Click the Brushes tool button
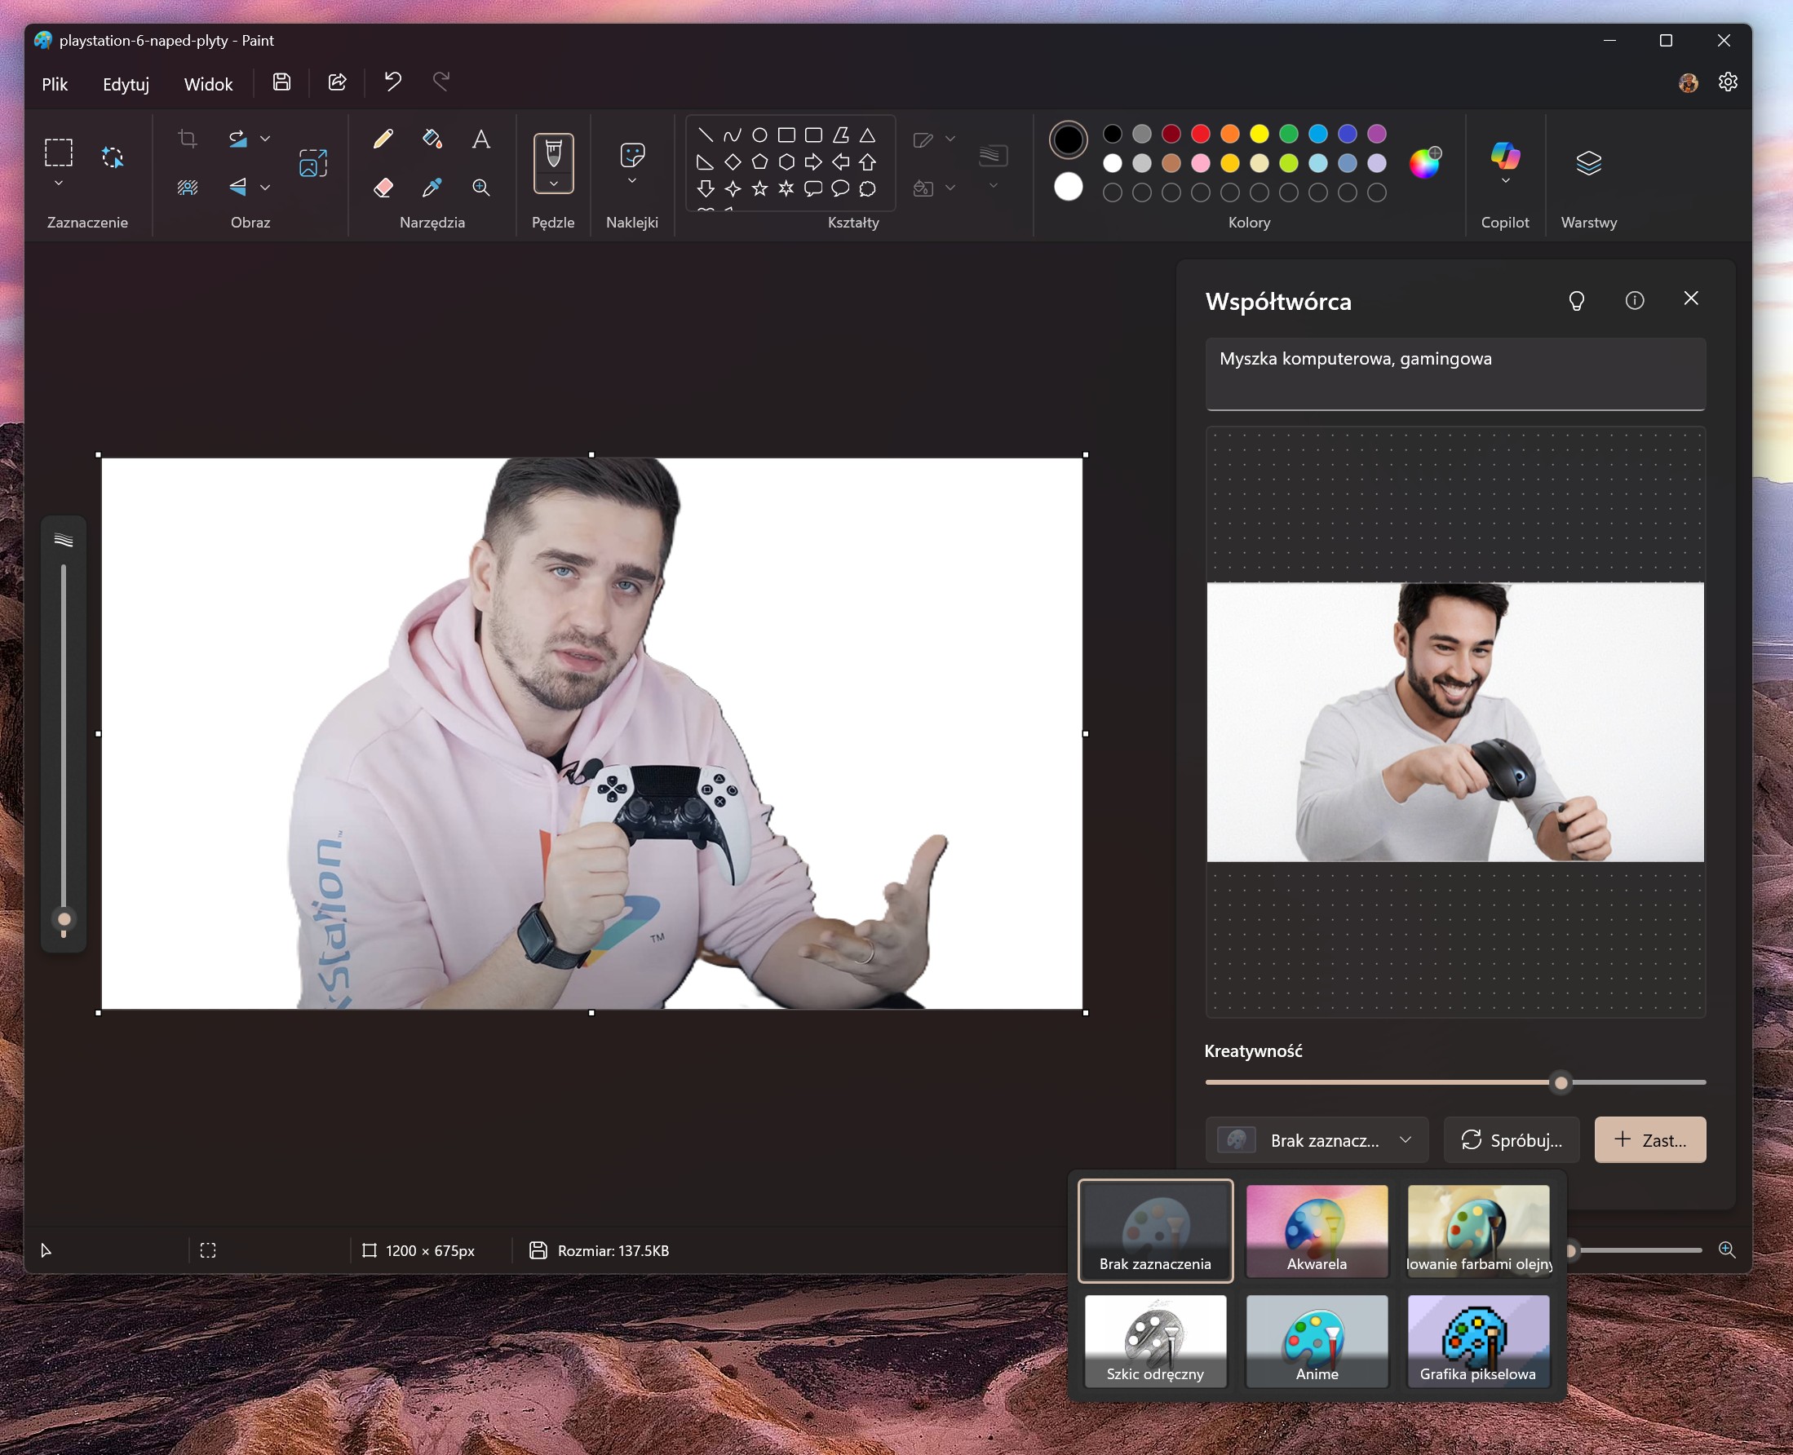Image resolution: width=1793 pixels, height=1455 pixels. (553, 154)
